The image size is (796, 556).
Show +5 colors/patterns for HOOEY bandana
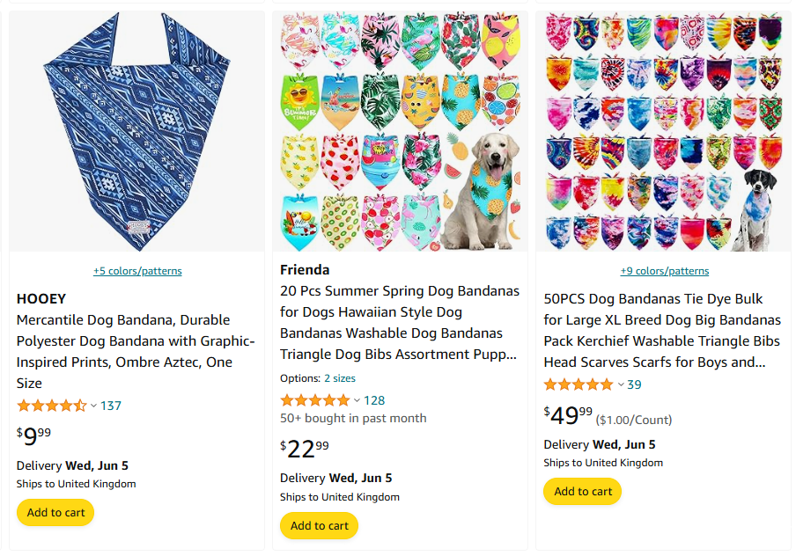[x=137, y=271]
